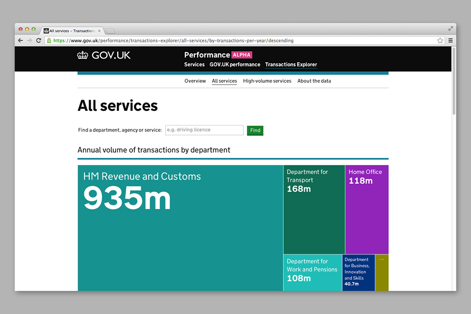This screenshot has width=471, height=314.
Task: Click the browser back arrow
Action: [21, 41]
